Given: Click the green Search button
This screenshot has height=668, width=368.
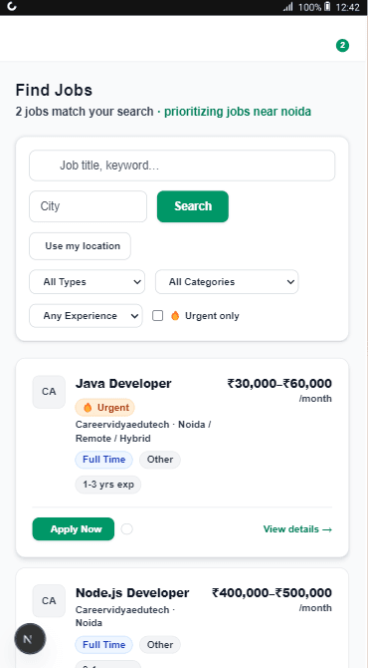Looking at the screenshot, I should 193,206.
